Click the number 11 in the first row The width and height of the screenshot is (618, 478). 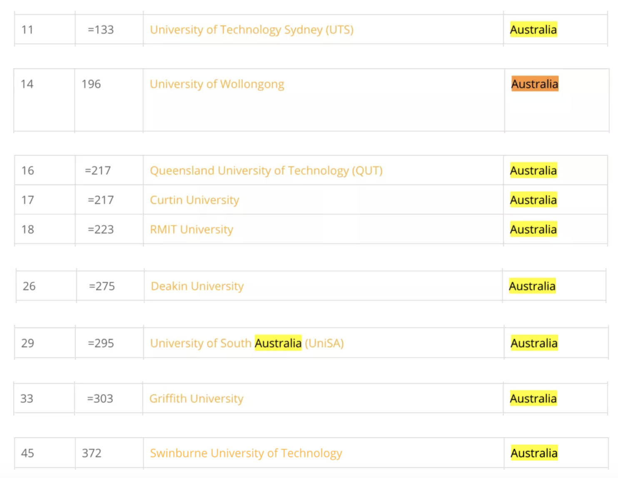(27, 30)
